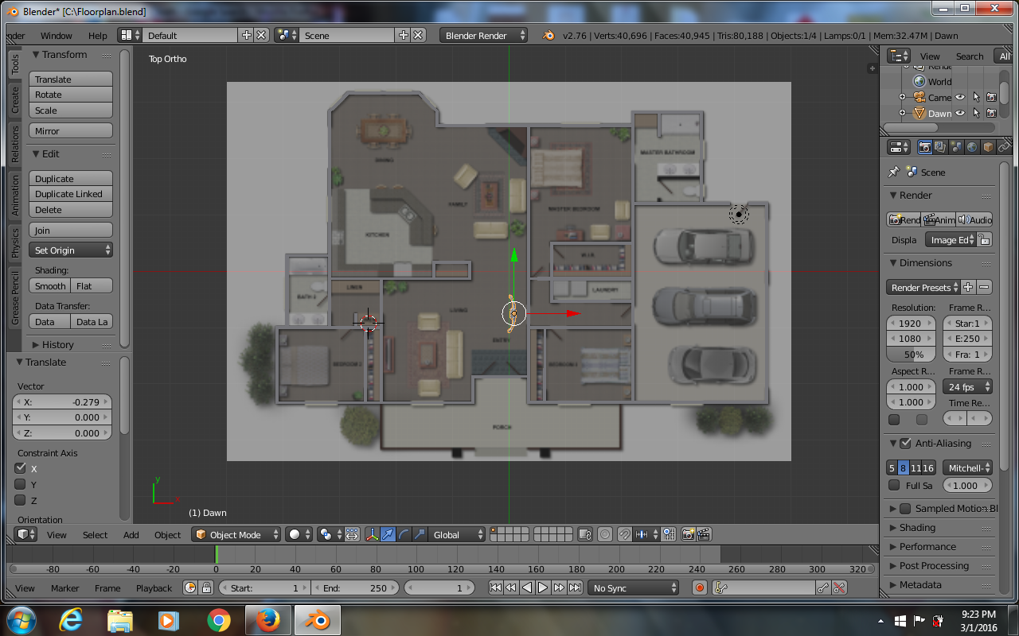
Task: Open Scene properties tab icon
Action: [956, 147]
